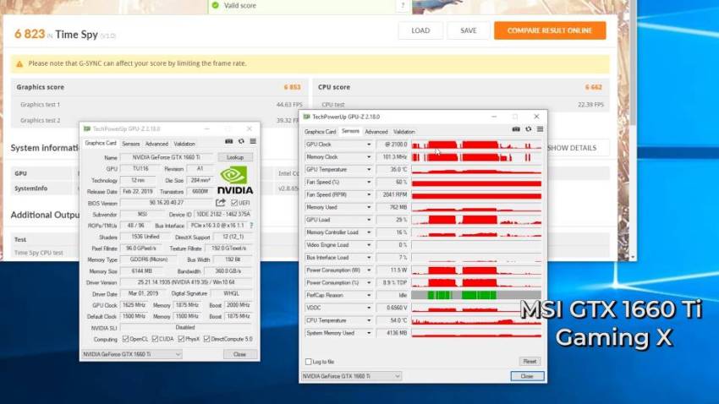Image resolution: width=719 pixels, height=404 pixels.
Task: Click the BIOS share/export icon
Action: (x=221, y=203)
